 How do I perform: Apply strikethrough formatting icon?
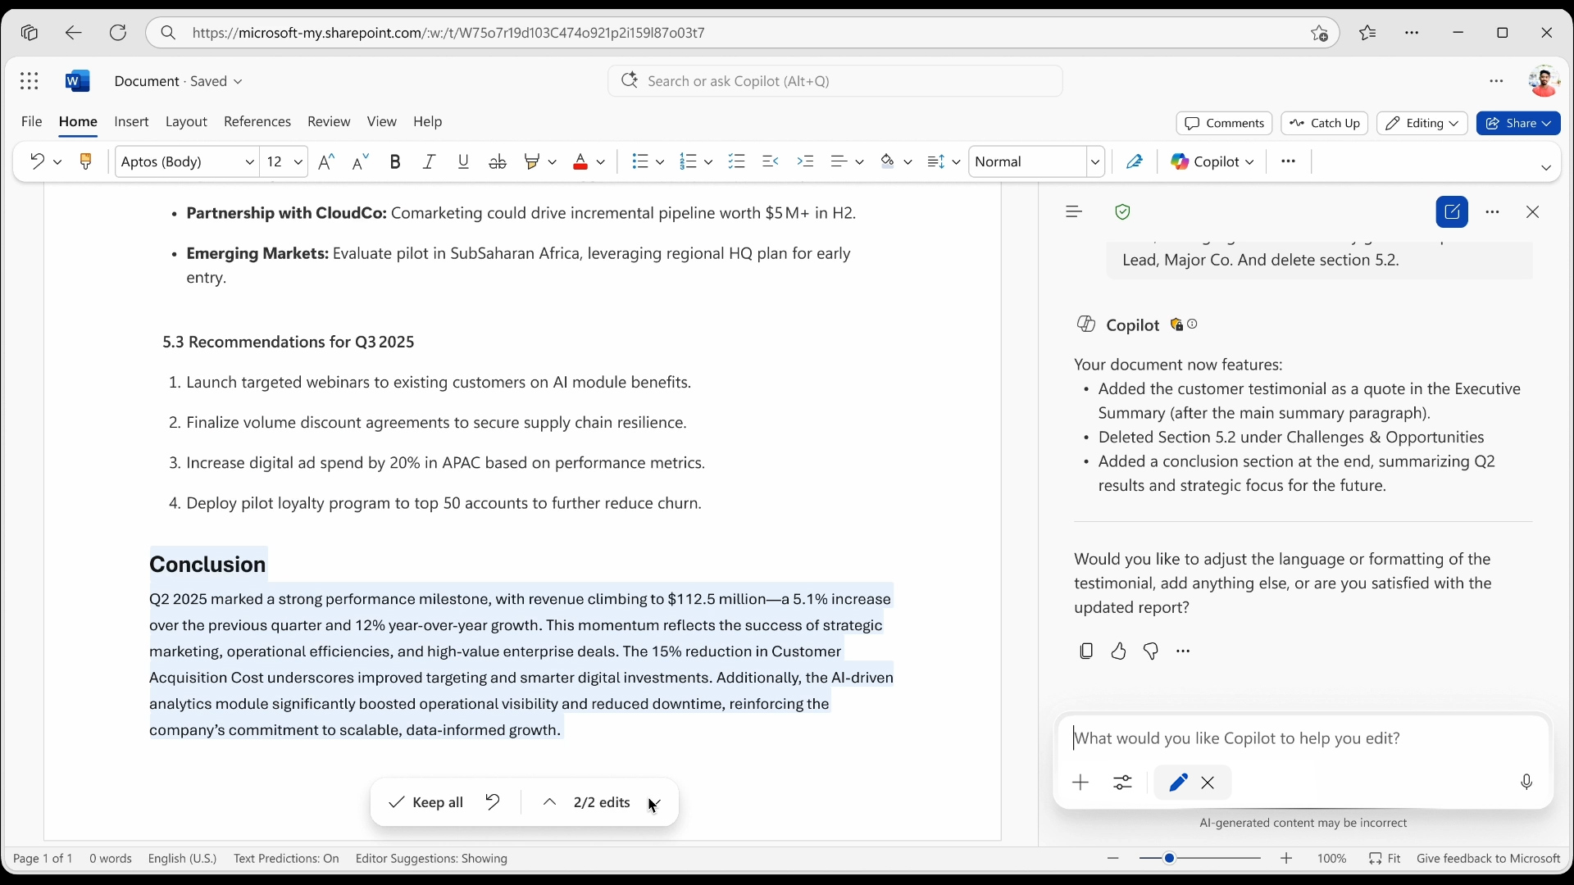[497, 161]
